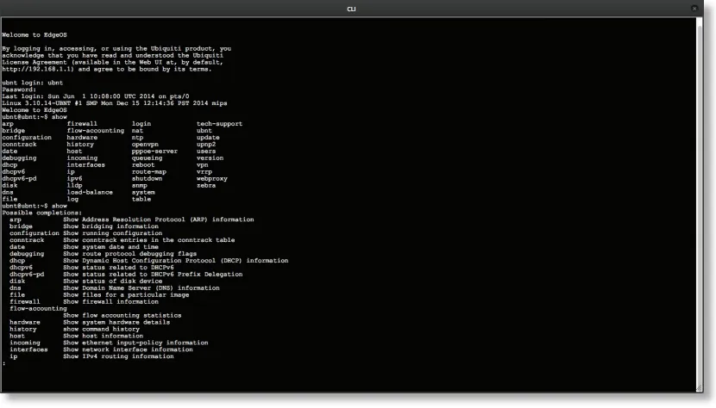The image size is (716, 408).
Task: Select 'Show ethernet input-policy information' line
Action: [135, 342]
